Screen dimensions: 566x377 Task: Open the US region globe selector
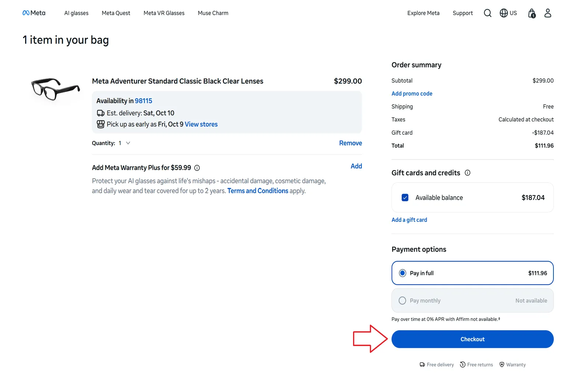coord(508,13)
